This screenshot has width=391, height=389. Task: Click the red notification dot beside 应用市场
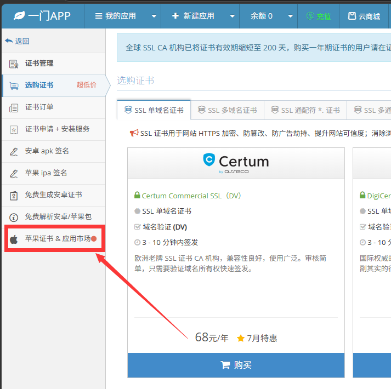[94, 239]
